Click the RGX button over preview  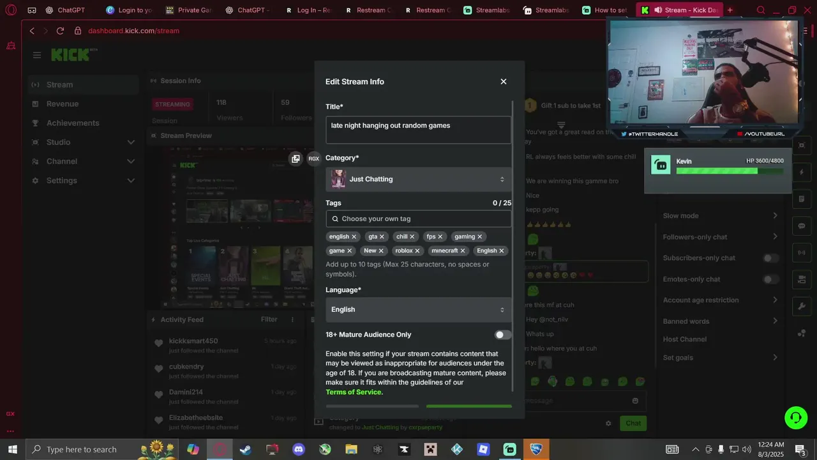point(313,158)
